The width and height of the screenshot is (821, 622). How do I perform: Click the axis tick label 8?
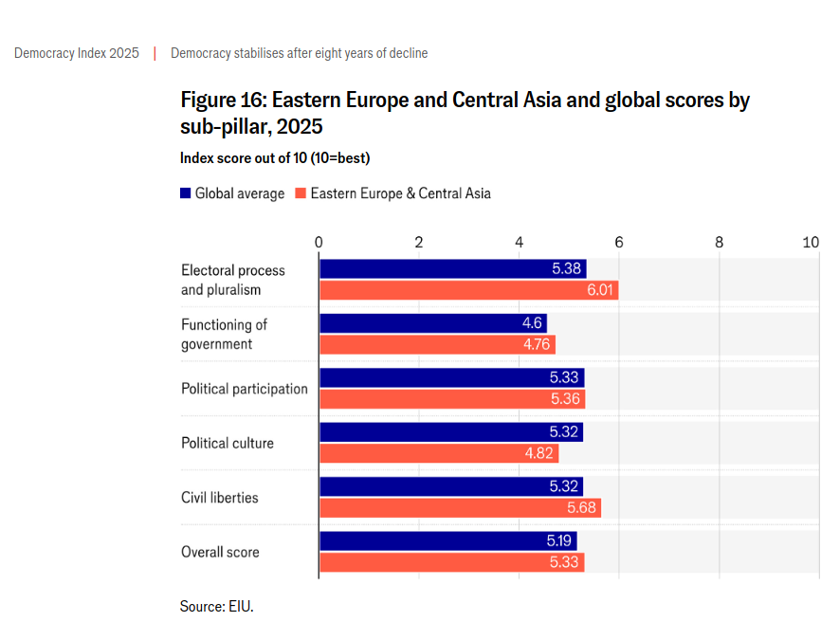point(720,242)
